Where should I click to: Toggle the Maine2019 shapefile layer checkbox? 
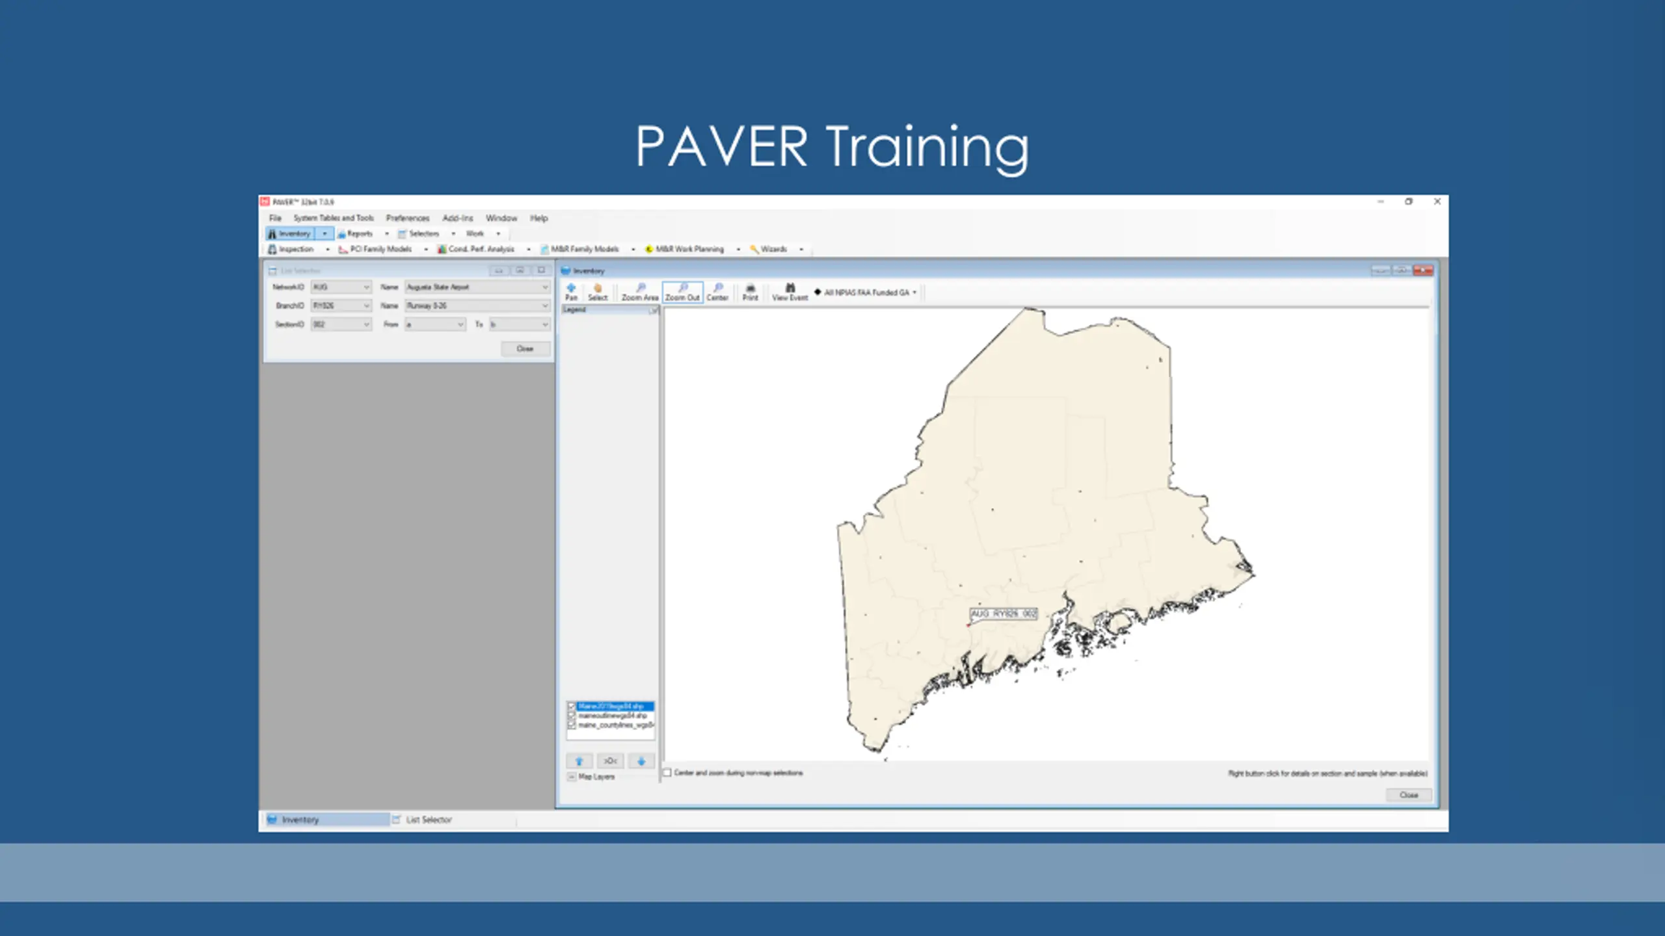(572, 706)
